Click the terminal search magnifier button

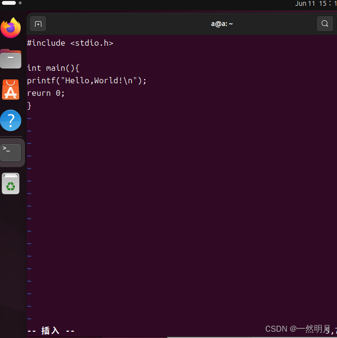point(325,24)
